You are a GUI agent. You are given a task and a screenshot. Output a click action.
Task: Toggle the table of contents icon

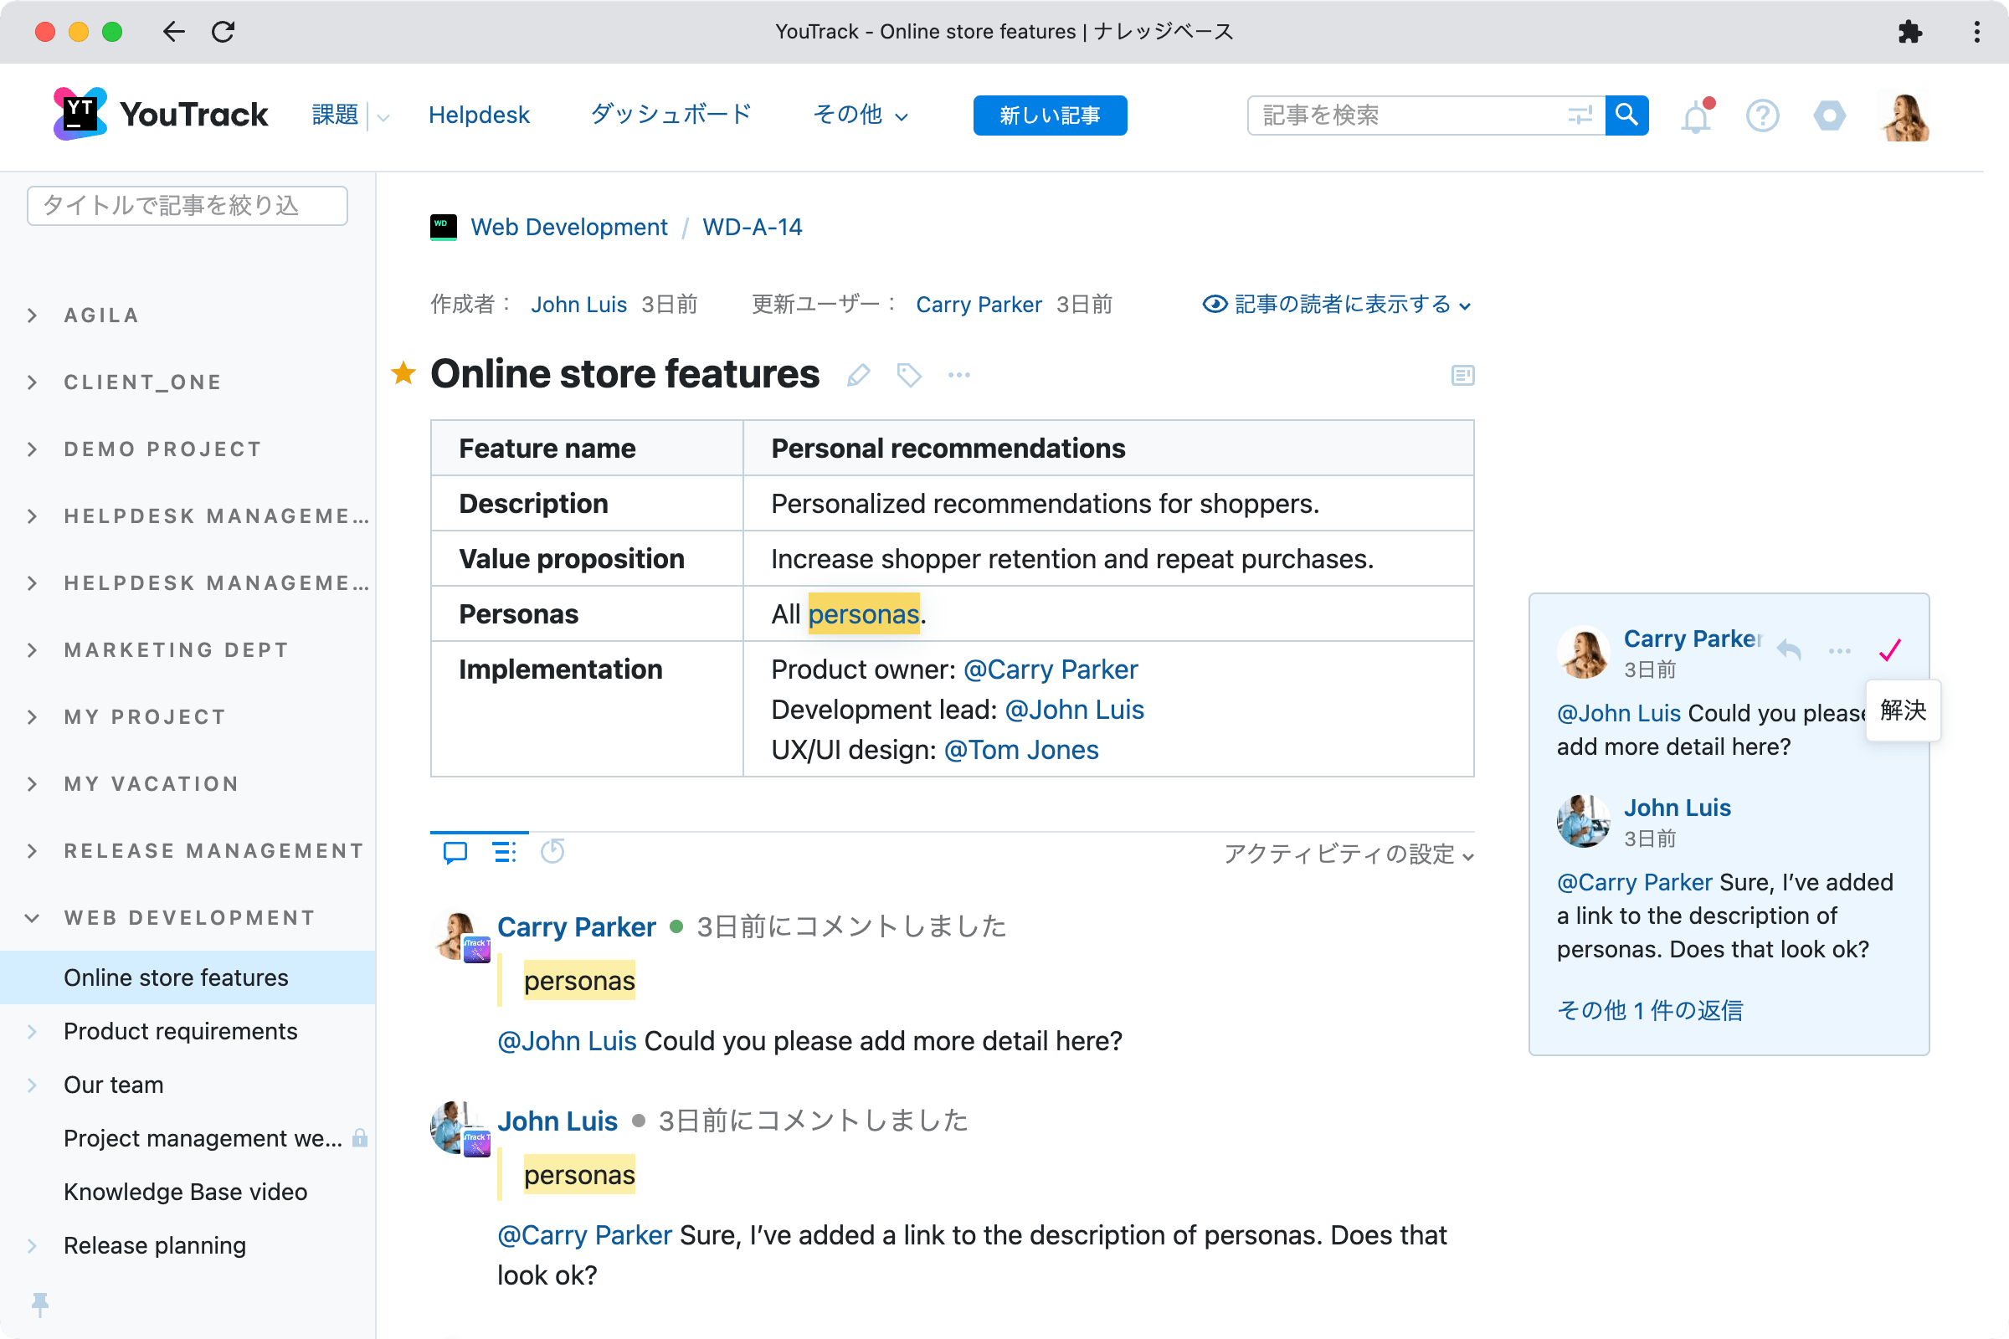(1462, 375)
